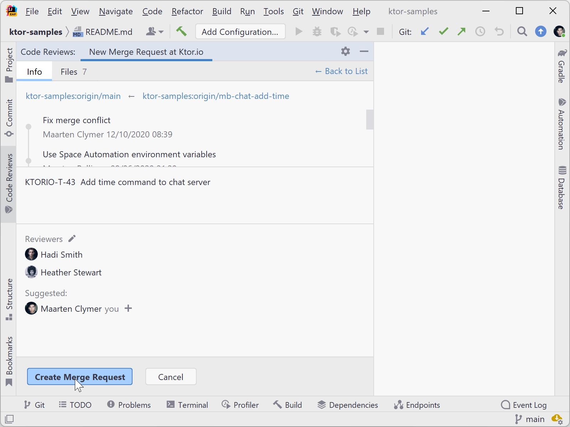Viewport: 570px width, 427px height.
Task: Open the Code With Me dropdown
Action: pyautogui.click(x=155, y=32)
